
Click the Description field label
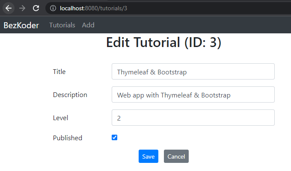coord(70,95)
